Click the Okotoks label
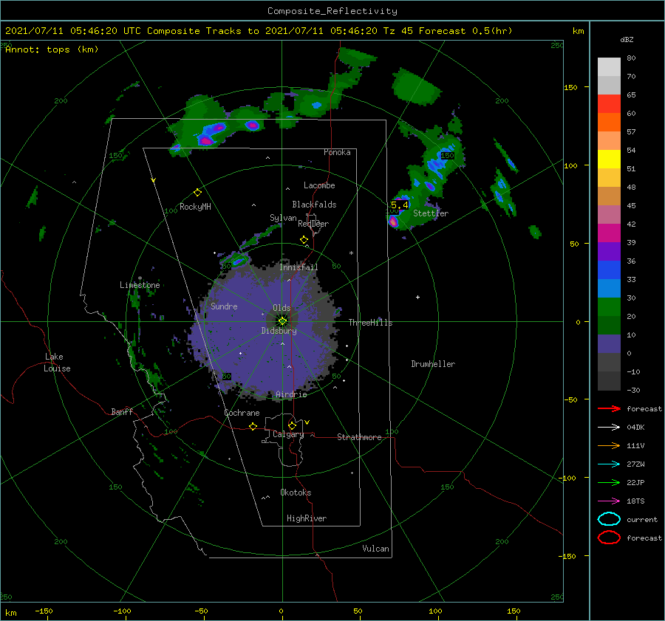Viewport: 665px width, 621px height. (x=296, y=493)
